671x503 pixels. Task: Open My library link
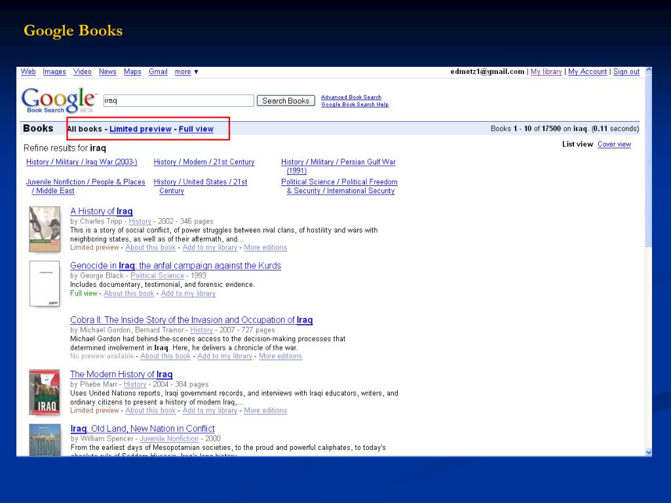[546, 72]
